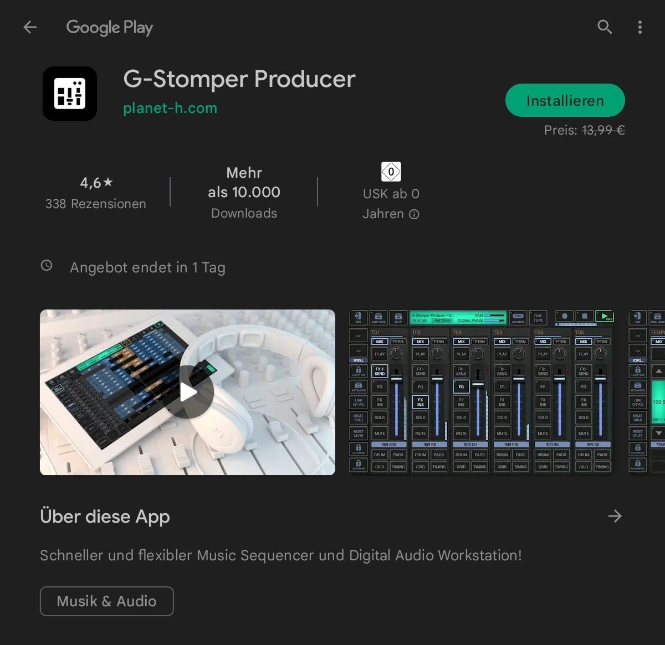Screen dimensions: 665x645
Task: Select the Musik & Audio category chip
Action: pyautogui.click(x=107, y=601)
